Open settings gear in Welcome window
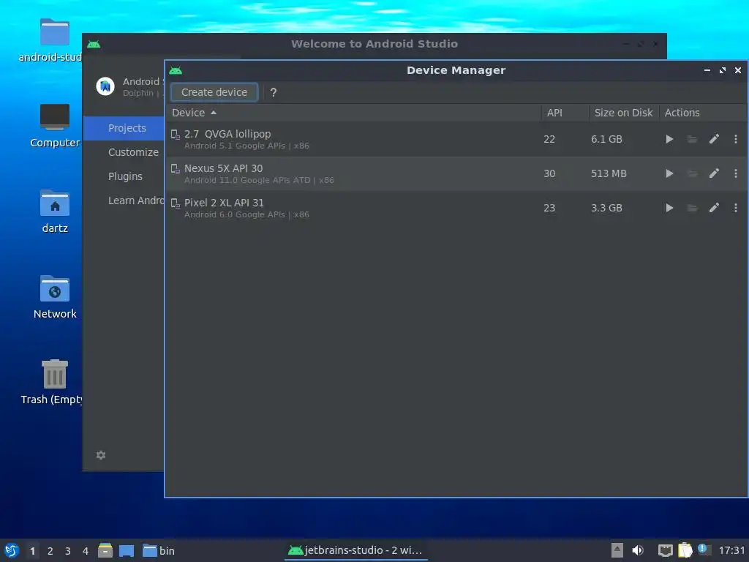Screen dimensions: 749x562 click(101, 455)
